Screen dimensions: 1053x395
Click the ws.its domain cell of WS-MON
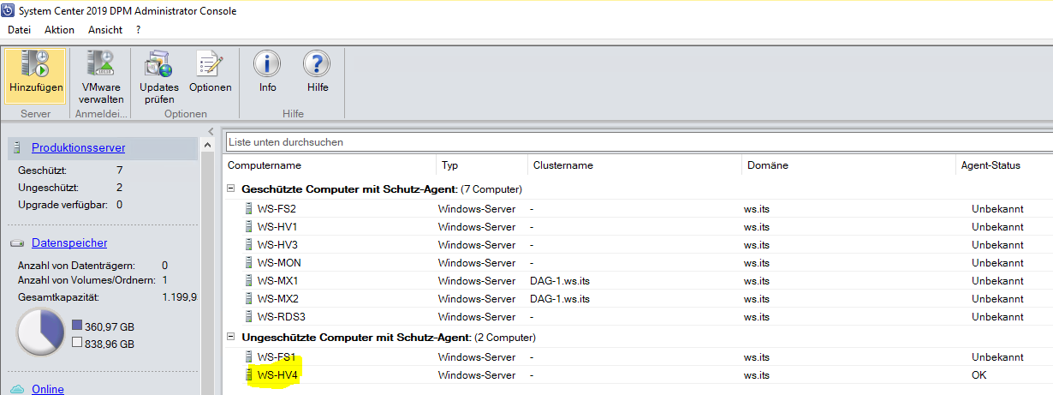(757, 262)
